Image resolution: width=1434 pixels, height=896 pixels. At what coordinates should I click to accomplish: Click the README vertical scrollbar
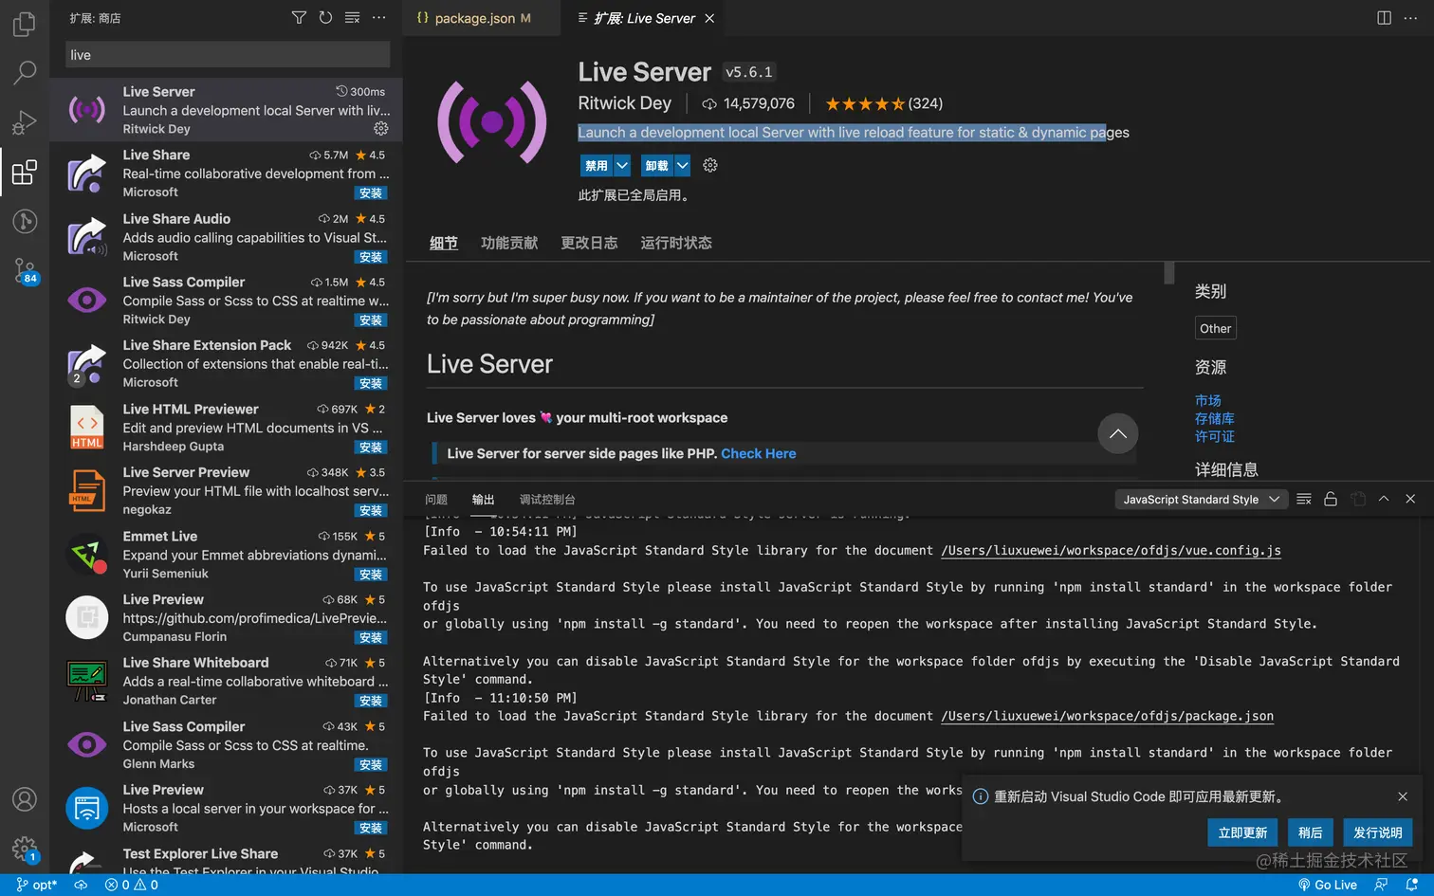(x=1169, y=273)
